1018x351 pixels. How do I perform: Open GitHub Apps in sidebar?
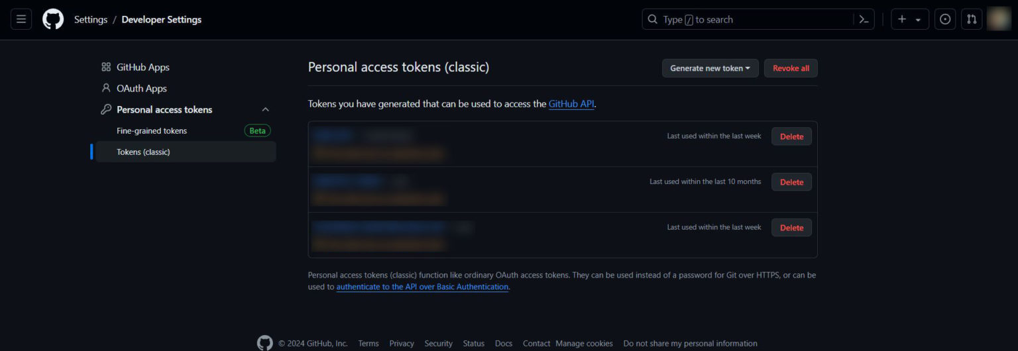coord(142,67)
